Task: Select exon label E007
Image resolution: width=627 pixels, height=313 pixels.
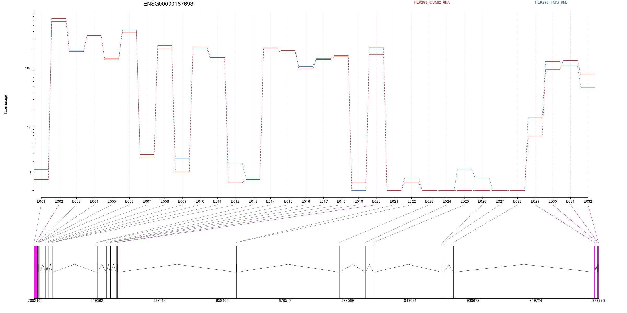Action: (x=147, y=201)
